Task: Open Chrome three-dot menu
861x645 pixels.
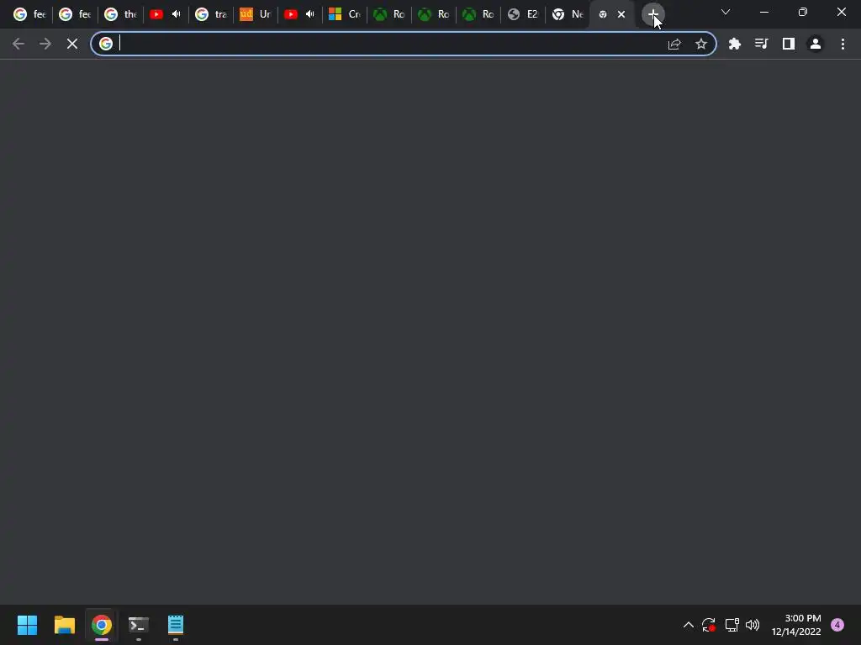Action: coord(843,44)
